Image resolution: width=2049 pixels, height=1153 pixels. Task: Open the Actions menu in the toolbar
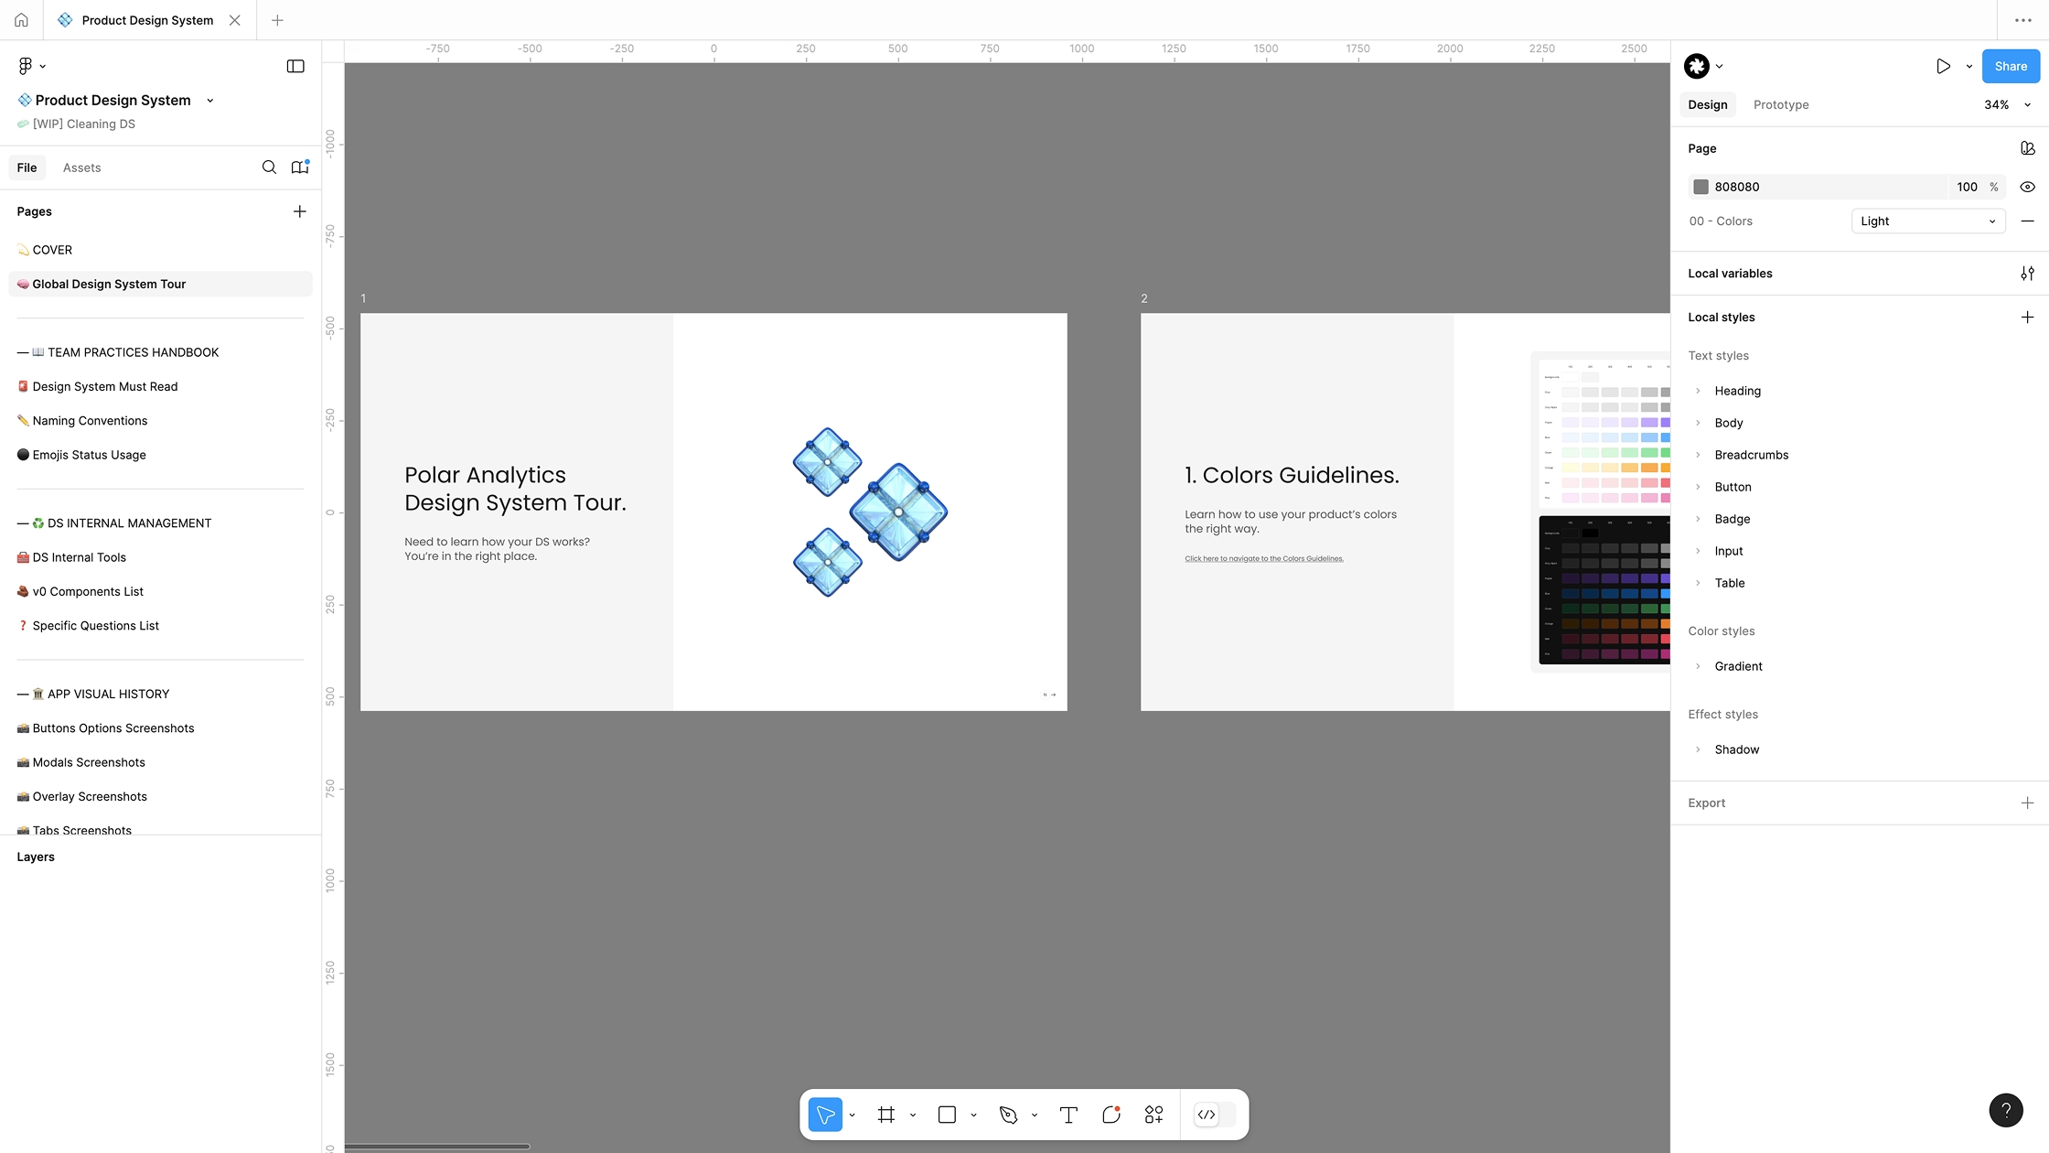(1153, 1115)
